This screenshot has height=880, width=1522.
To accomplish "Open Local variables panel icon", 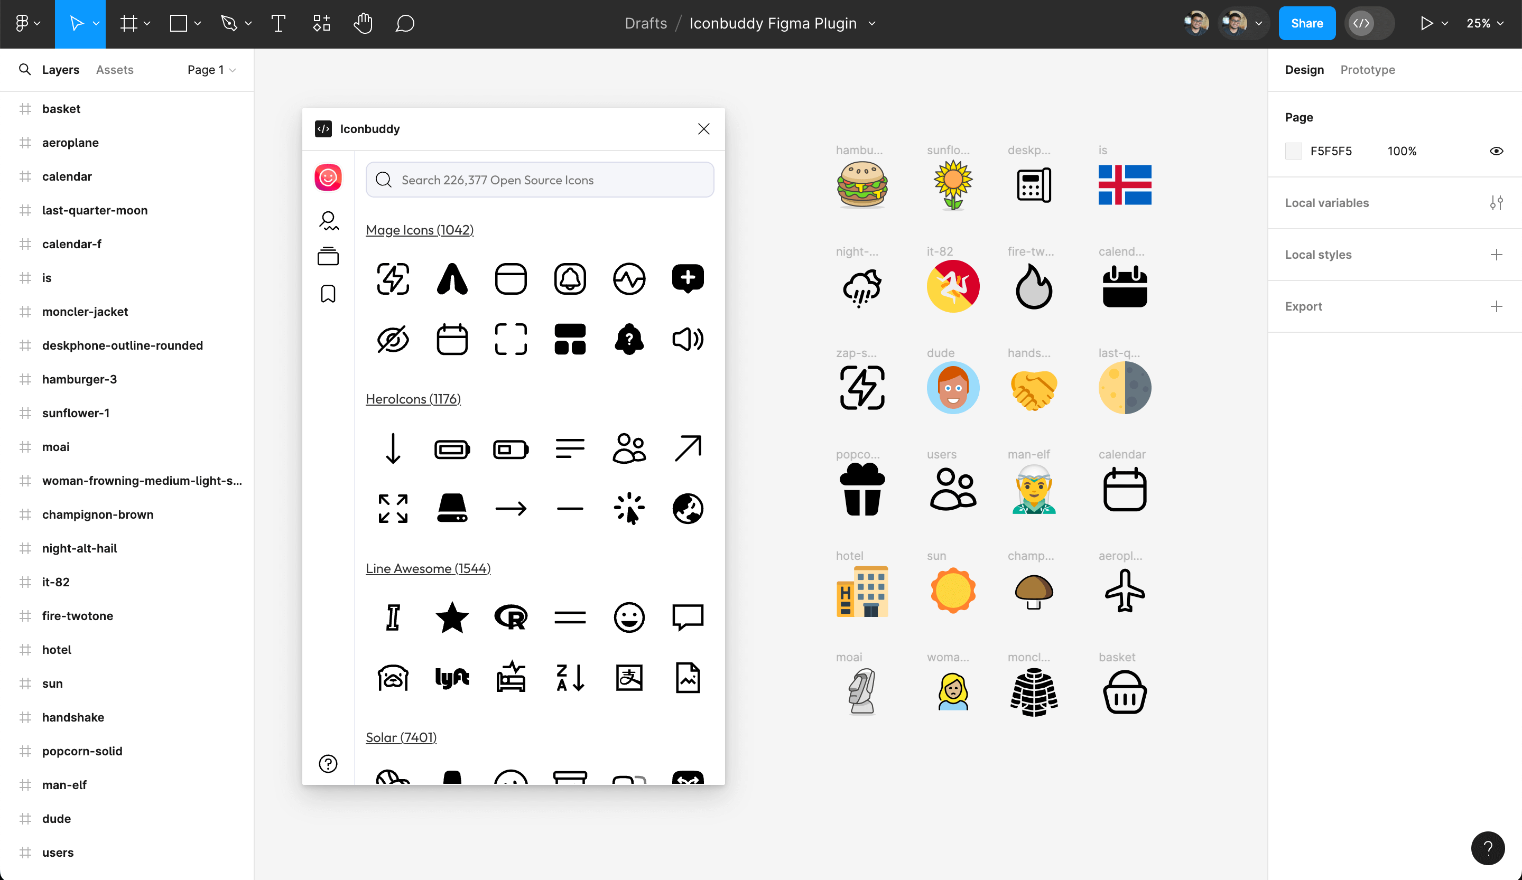I will (x=1497, y=203).
